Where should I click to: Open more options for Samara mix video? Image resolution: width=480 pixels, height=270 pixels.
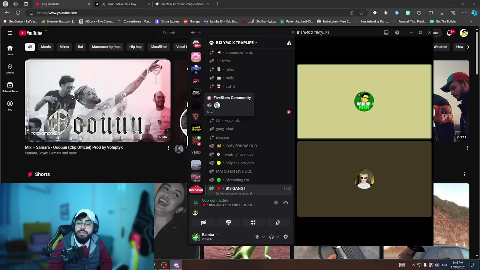coord(168,148)
